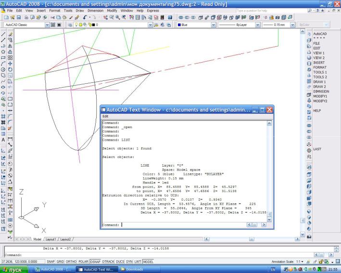Click MODIFY1 in screen menu
The width and height of the screenshot is (341, 273).
[320, 96]
